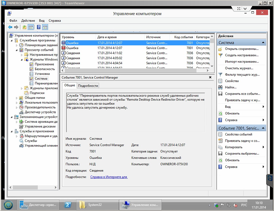Click the Back arrow in the toolbar
Viewport: 274px width, 211px height.
point(10,27)
